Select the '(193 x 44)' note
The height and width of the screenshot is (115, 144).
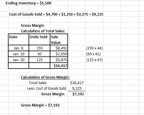click(94, 48)
